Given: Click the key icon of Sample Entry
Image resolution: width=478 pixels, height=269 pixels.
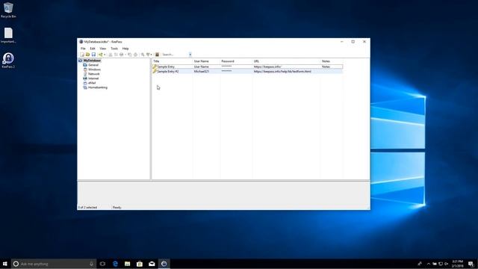Looking at the screenshot, I should click(155, 67).
